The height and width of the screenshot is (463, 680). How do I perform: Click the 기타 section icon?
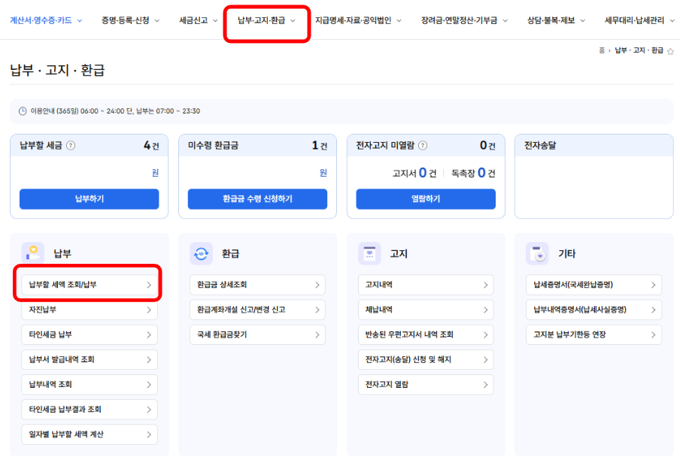(x=537, y=253)
